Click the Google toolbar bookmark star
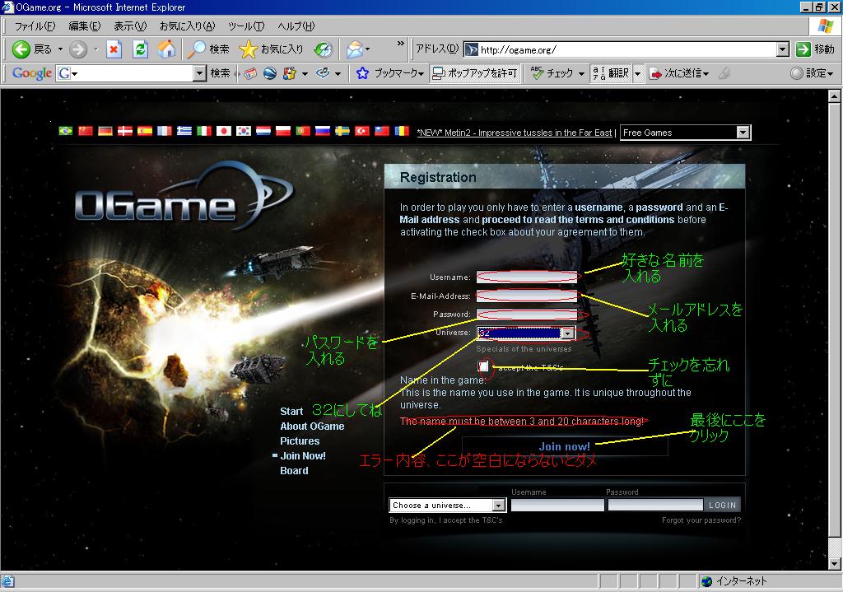Screen dimensions: 843x592 [x=362, y=73]
